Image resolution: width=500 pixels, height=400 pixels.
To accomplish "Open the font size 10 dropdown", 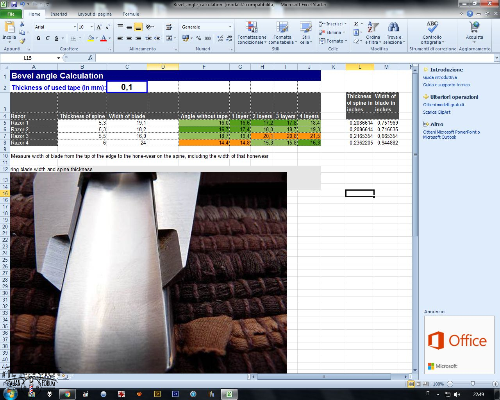I will click(92, 27).
